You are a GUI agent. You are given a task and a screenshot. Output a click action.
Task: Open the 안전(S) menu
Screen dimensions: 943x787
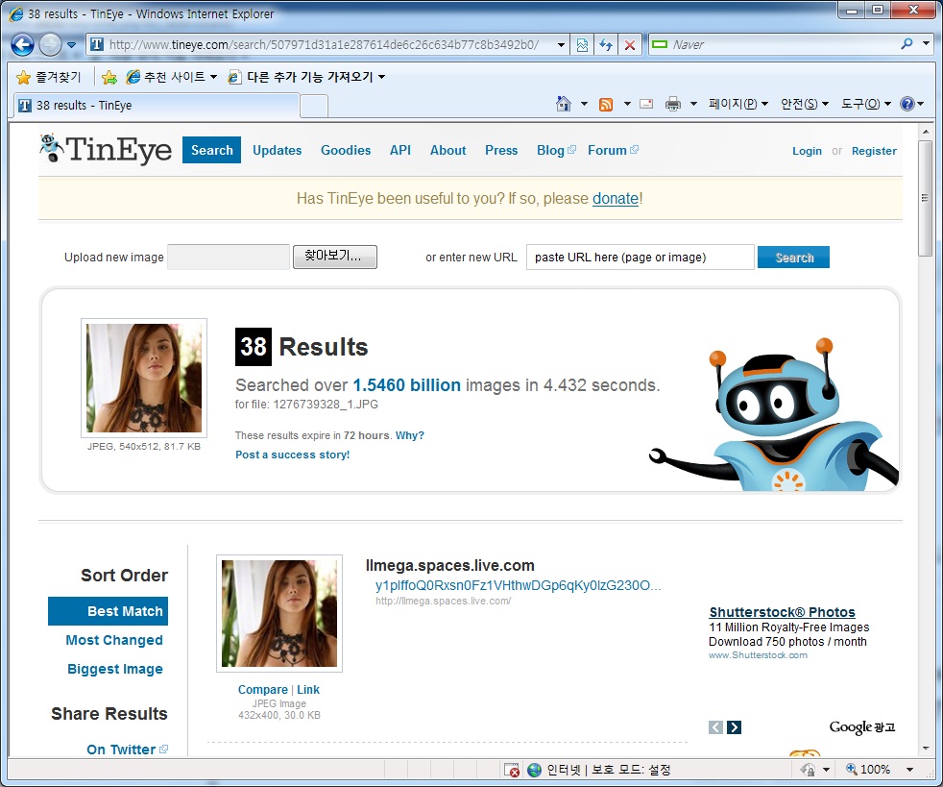(x=805, y=104)
